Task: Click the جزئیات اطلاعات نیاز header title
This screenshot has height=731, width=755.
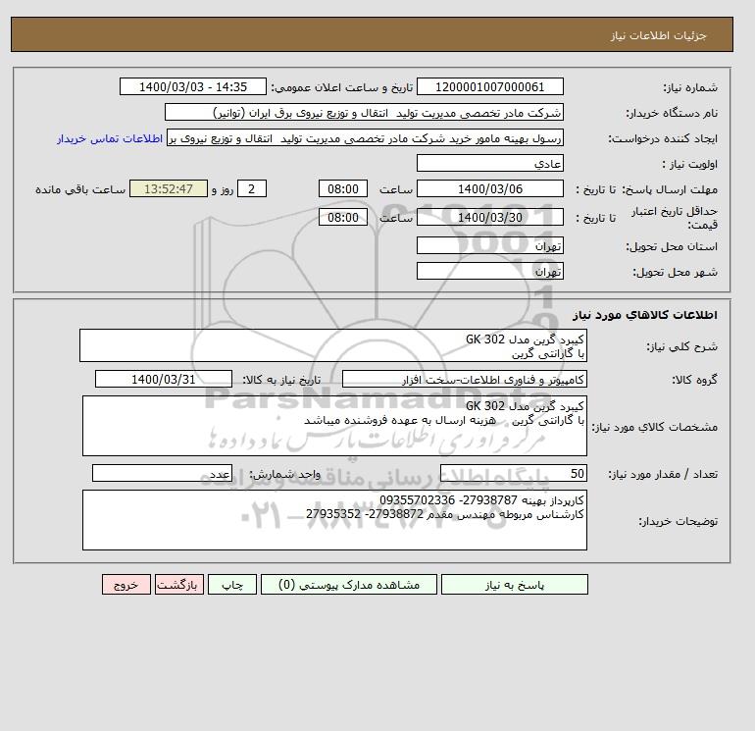Action: 659,35
